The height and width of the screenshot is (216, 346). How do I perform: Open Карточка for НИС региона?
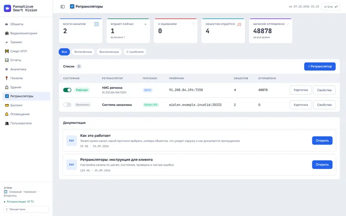tap(300, 90)
